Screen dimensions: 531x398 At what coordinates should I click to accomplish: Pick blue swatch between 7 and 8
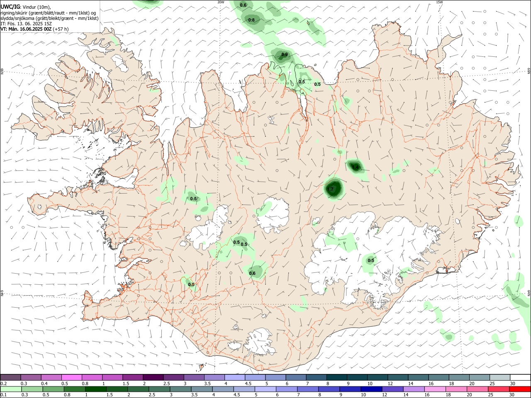[x=308, y=389]
